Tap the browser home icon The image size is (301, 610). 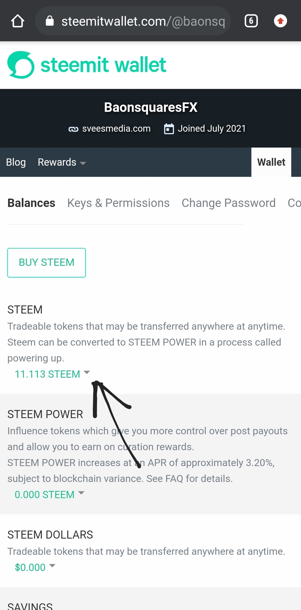pyautogui.click(x=18, y=21)
